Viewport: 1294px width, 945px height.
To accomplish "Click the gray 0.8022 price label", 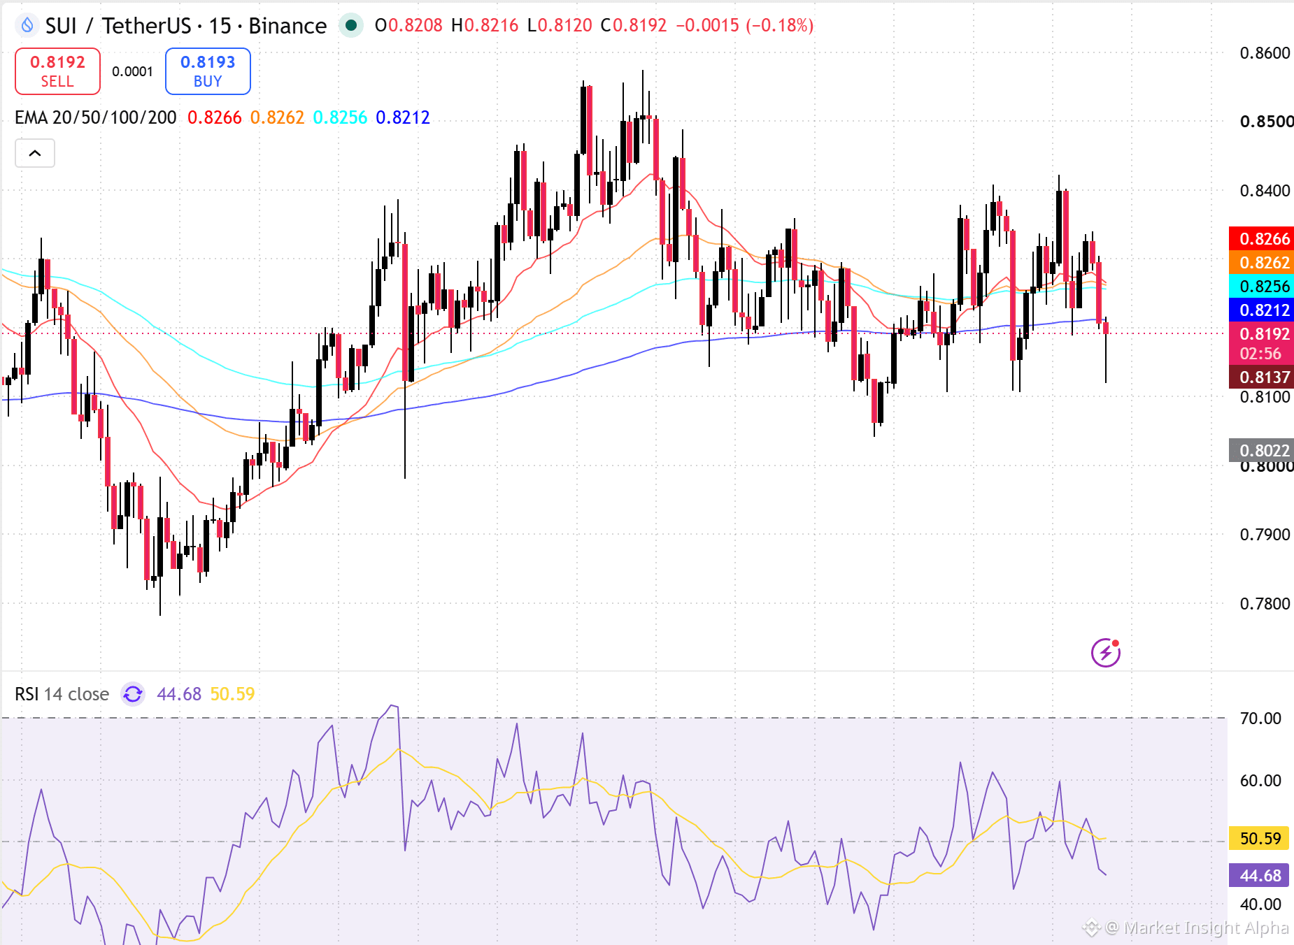I will [1262, 451].
